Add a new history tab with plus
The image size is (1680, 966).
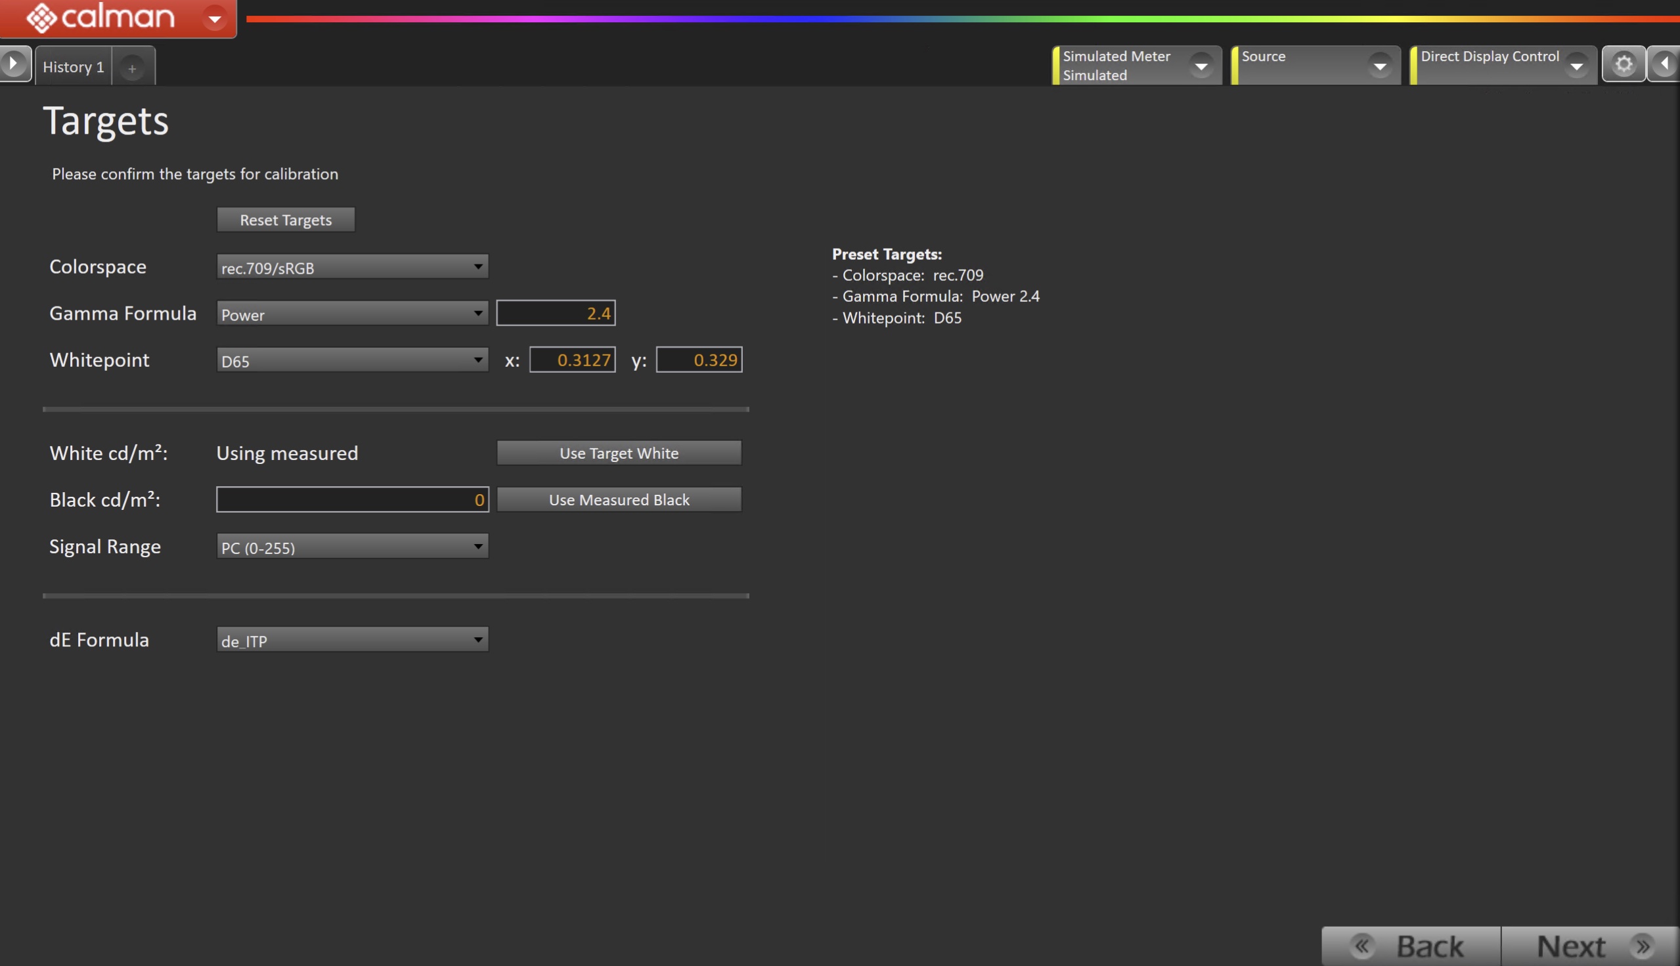click(132, 68)
